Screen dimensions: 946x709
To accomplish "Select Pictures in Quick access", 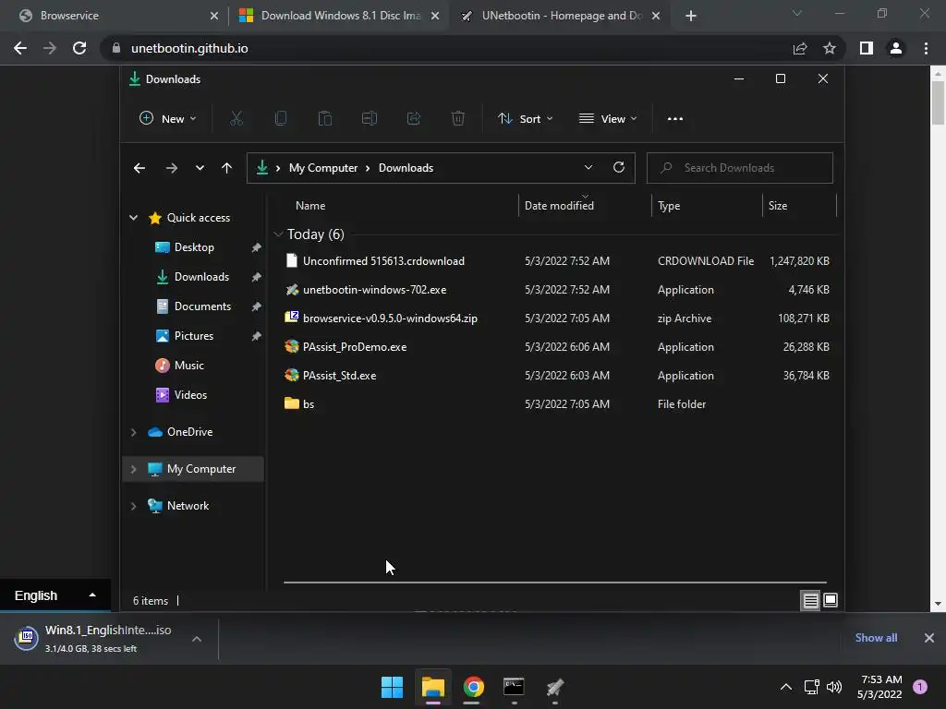I will click(x=194, y=336).
